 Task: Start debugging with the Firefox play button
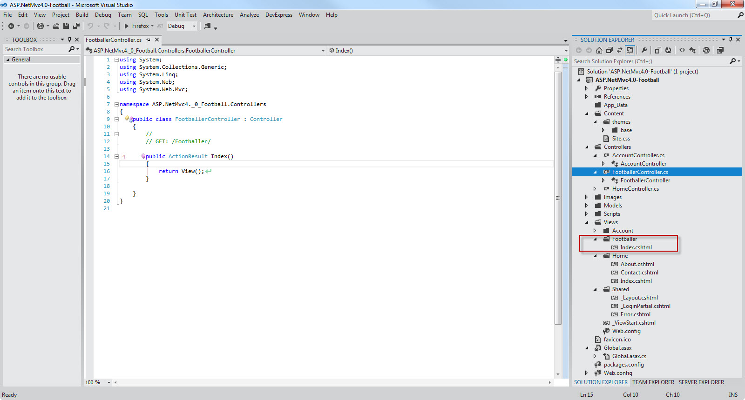point(126,26)
